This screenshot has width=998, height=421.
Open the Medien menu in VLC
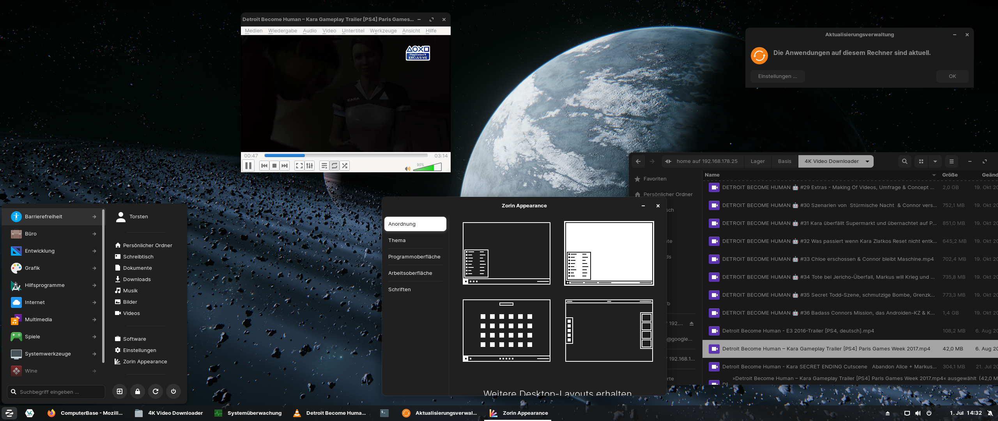(x=253, y=31)
